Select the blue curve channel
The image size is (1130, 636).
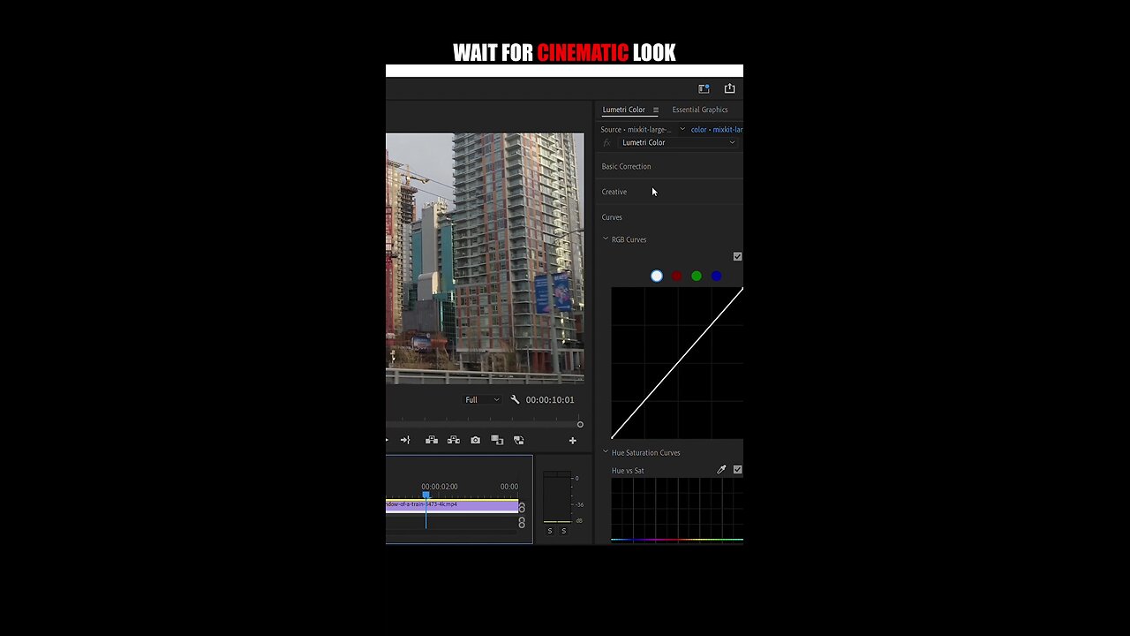(x=716, y=276)
